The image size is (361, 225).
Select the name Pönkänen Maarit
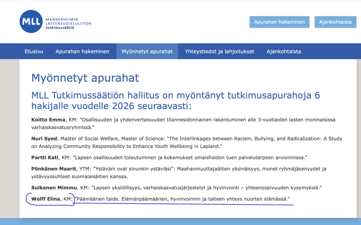point(54,169)
